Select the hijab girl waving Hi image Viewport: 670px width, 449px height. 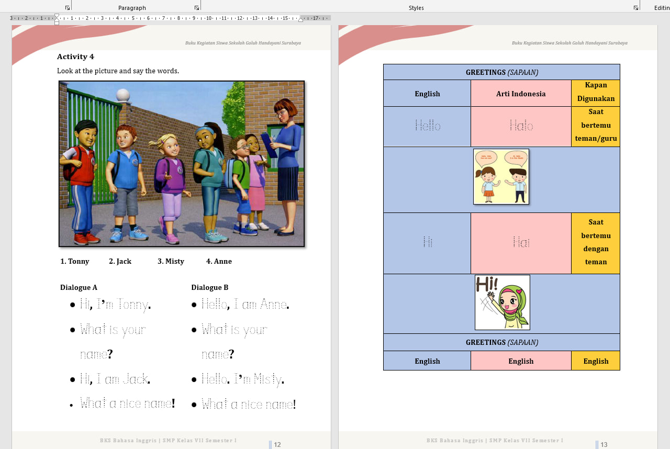tap(502, 302)
